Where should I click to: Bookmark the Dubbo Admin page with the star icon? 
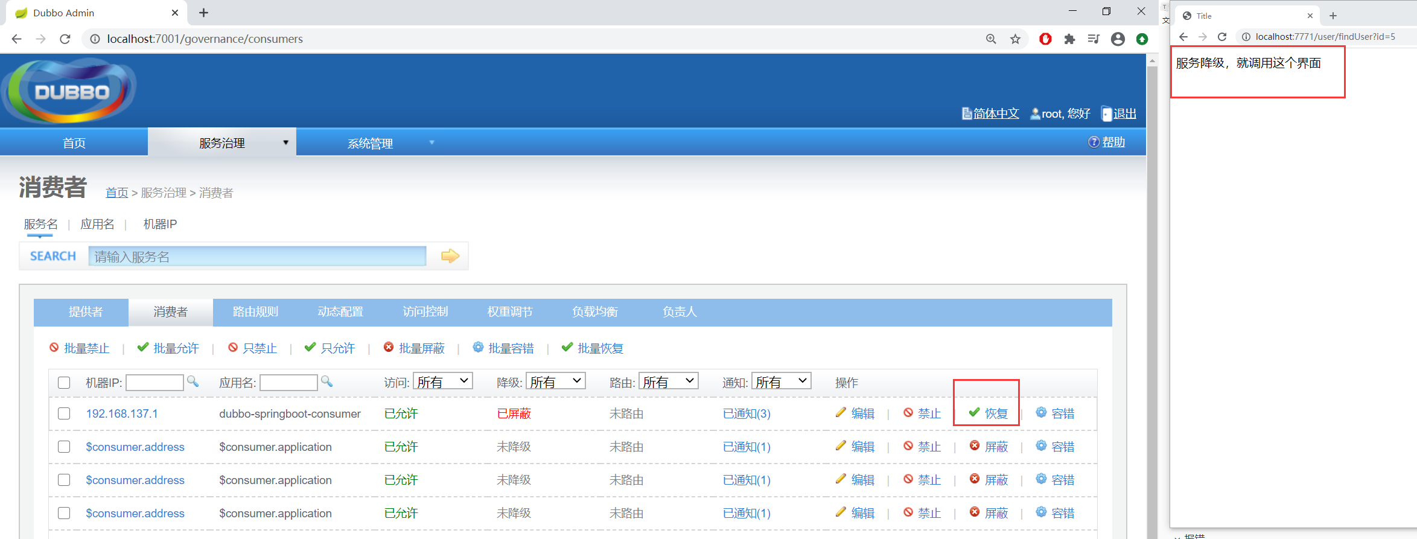[1015, 39]
